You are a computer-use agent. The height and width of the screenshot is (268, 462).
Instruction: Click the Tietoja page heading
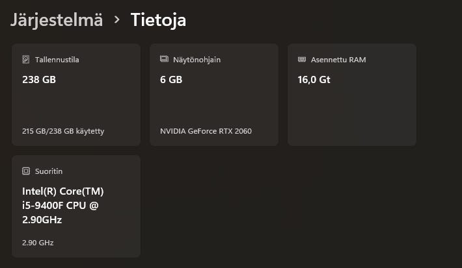[159, 19]
